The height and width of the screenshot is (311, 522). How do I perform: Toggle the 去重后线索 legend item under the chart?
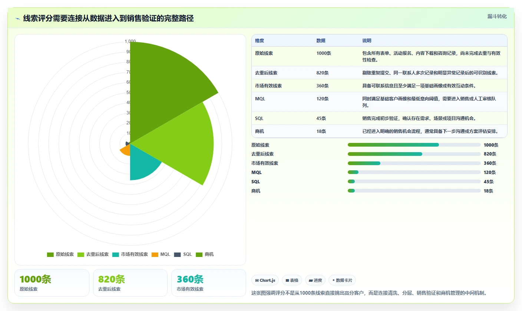(x=93, y=254)
